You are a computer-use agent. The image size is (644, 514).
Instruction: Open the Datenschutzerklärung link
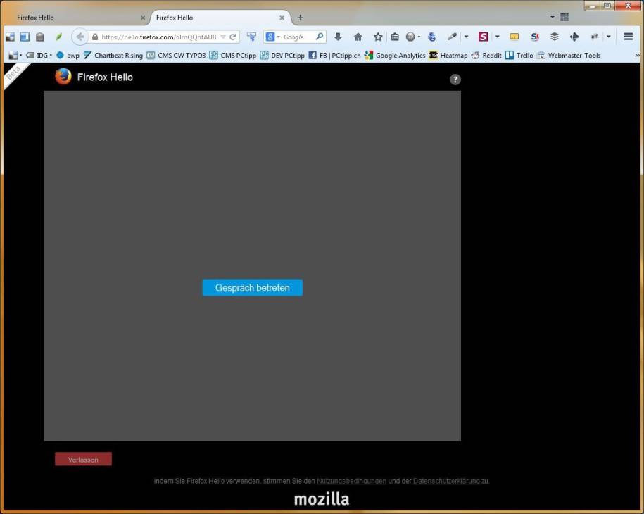pos(446,481)
